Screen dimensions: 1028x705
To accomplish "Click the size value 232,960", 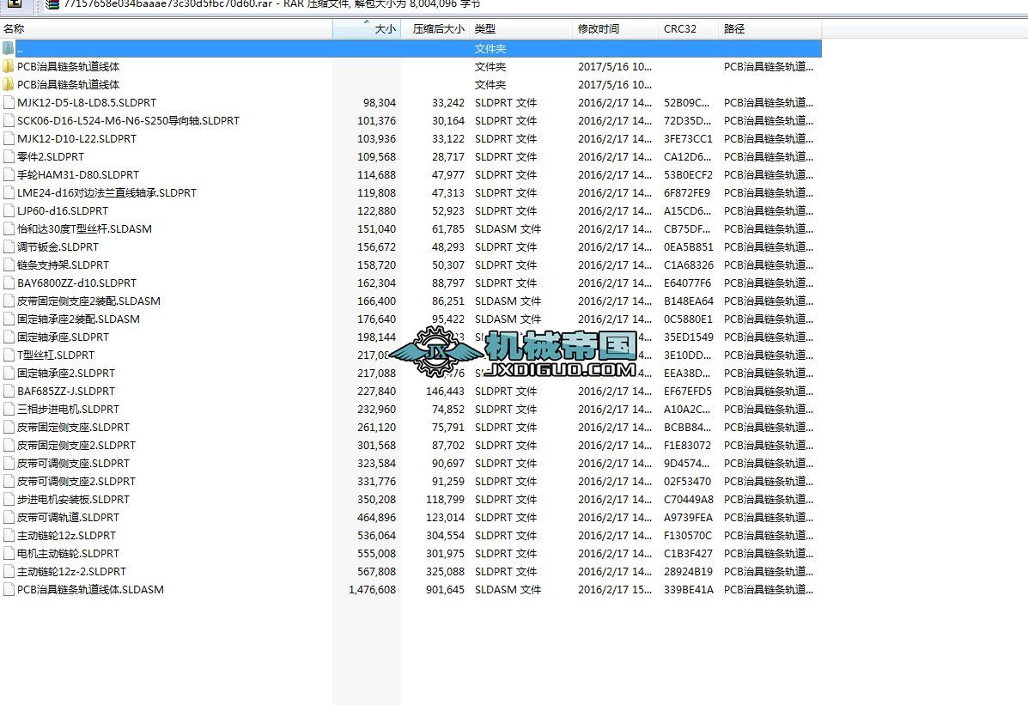I will (x=377, y=410).
